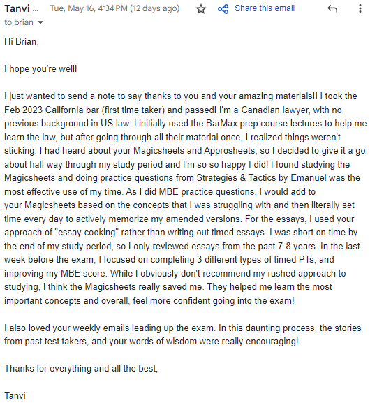Click 'I also loved your weekly emails' sentence
Screen dimensions: 377x403
point(67,328)
